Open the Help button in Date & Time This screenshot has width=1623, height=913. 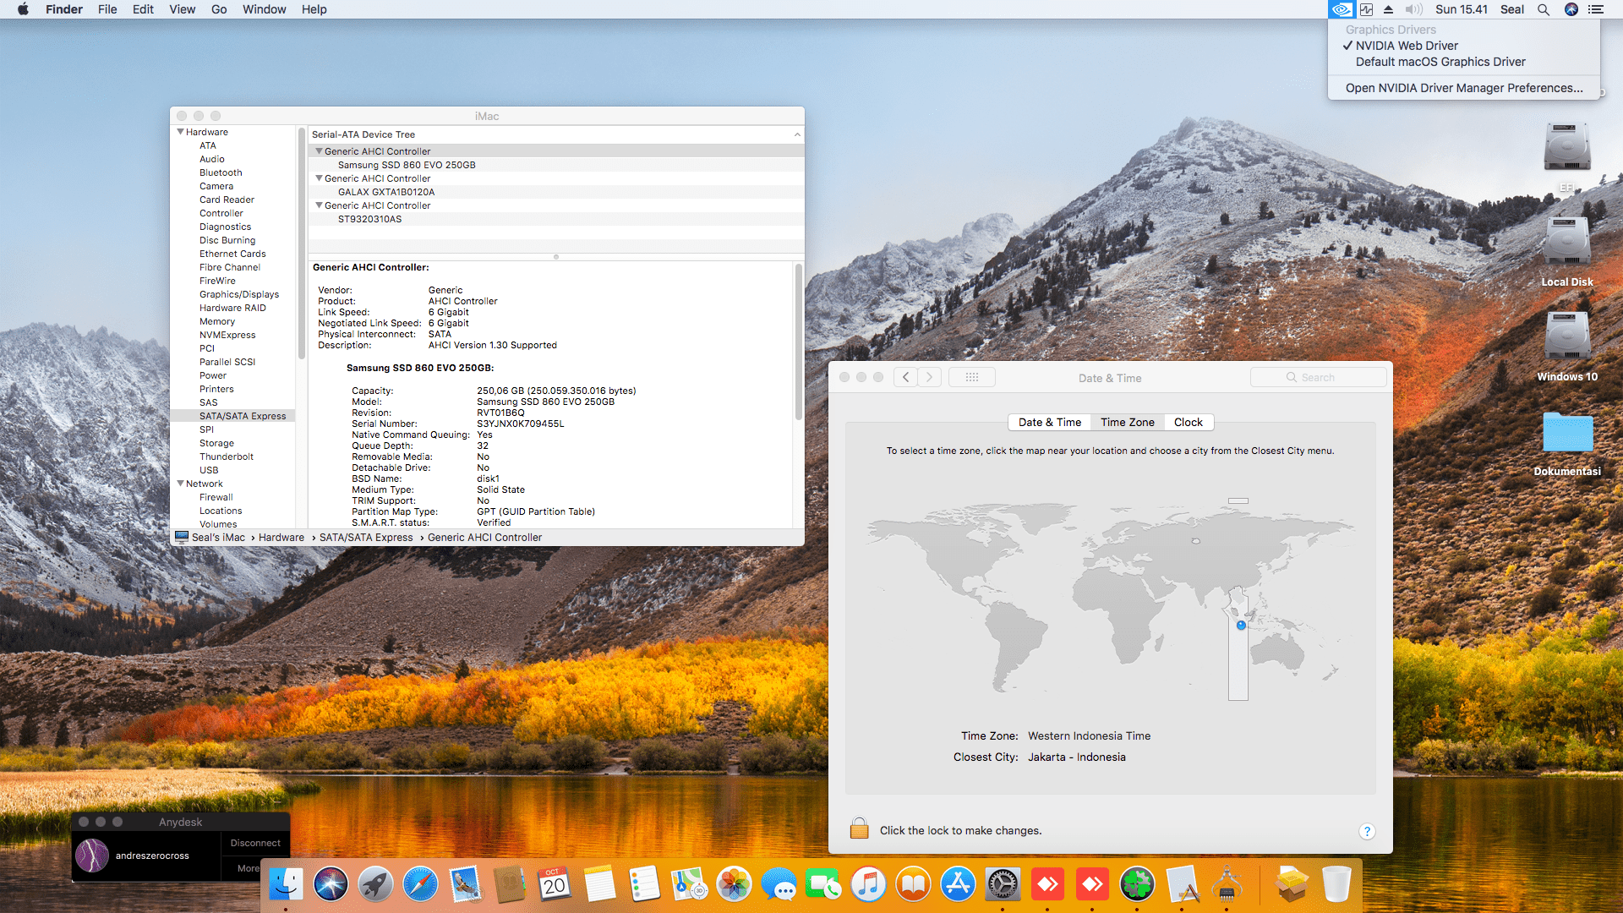point(1367,831)
